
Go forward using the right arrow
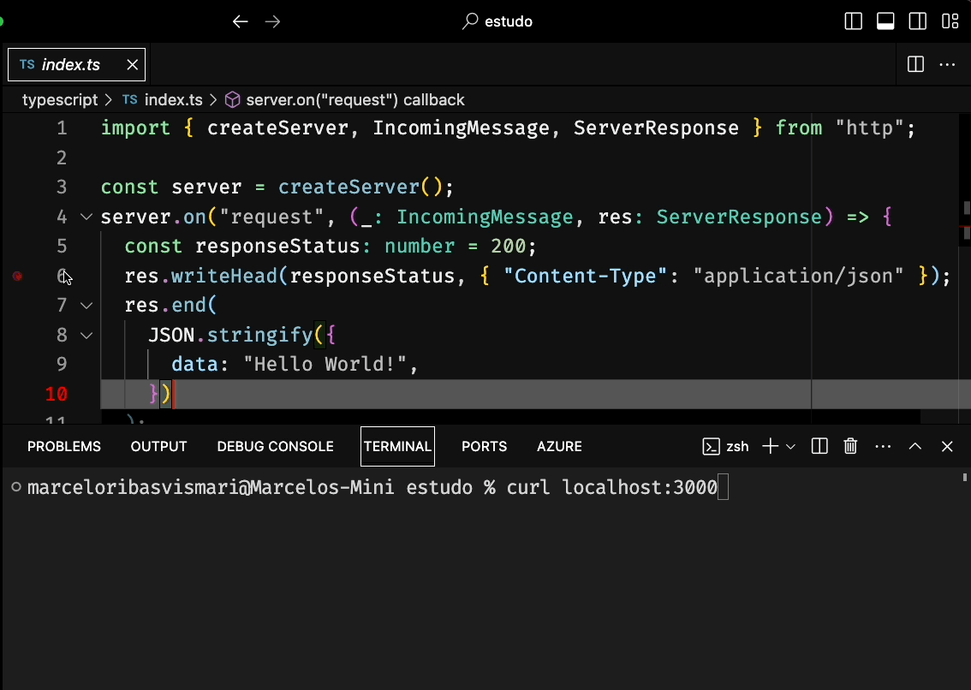click(x=272, y=21)
